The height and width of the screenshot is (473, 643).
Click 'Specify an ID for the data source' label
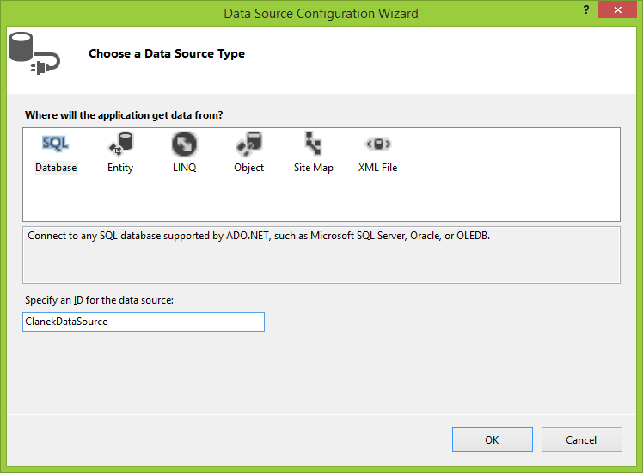pos(99,300)
